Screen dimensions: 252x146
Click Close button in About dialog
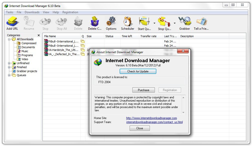(x=140, y=128)
